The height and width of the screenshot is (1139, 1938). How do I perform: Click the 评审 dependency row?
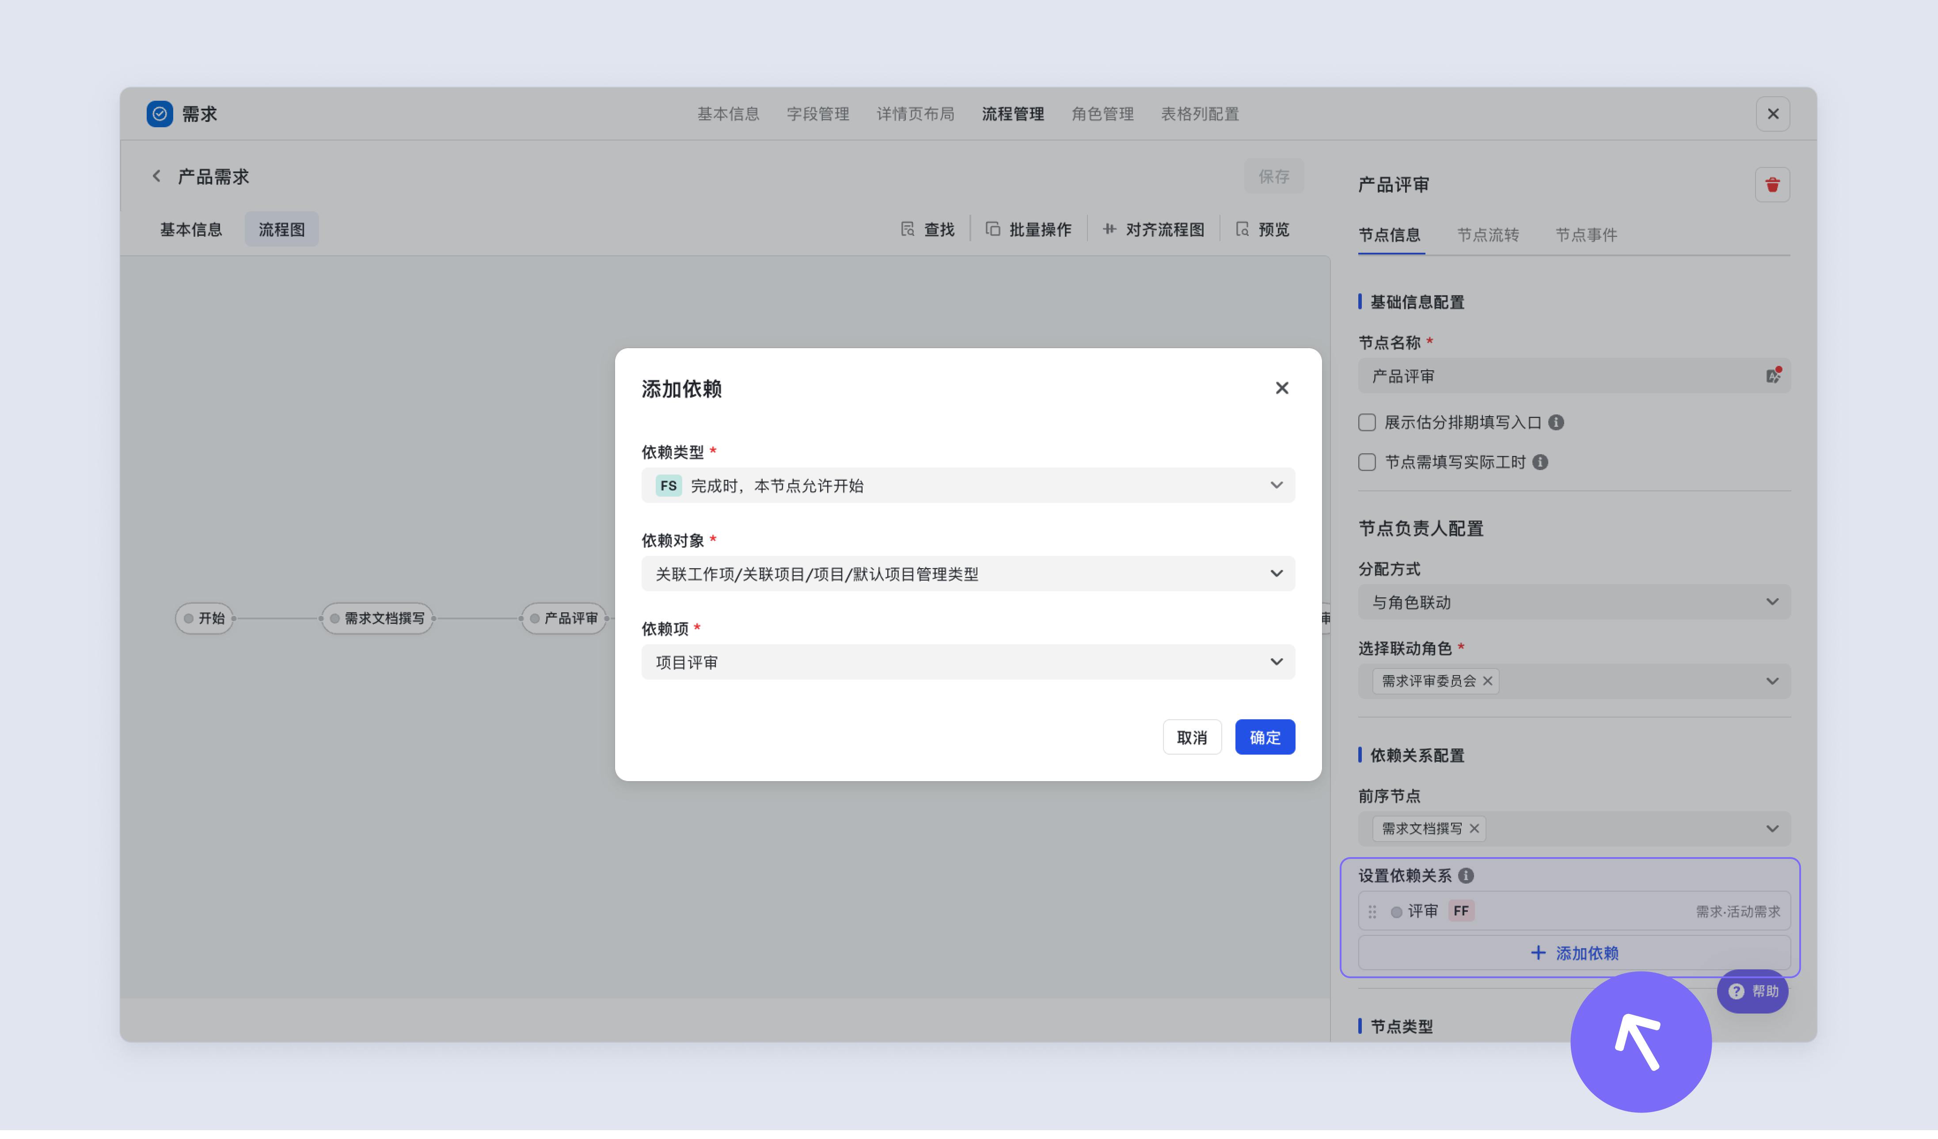point(1573,912)
